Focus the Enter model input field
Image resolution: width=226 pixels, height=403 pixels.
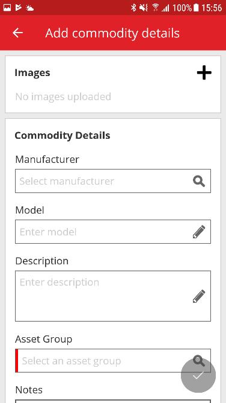(113, 232)
